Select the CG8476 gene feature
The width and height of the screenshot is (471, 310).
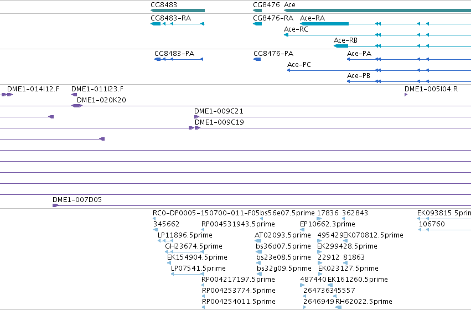coord(257,11)
